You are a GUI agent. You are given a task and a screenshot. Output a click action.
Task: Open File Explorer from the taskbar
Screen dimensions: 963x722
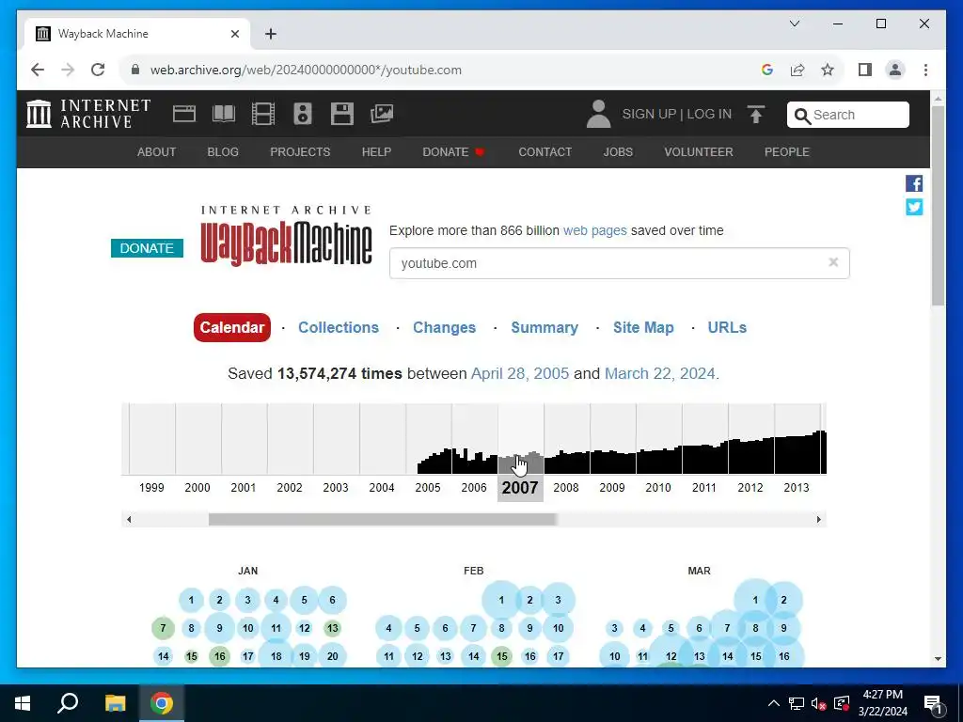(115, 703)
